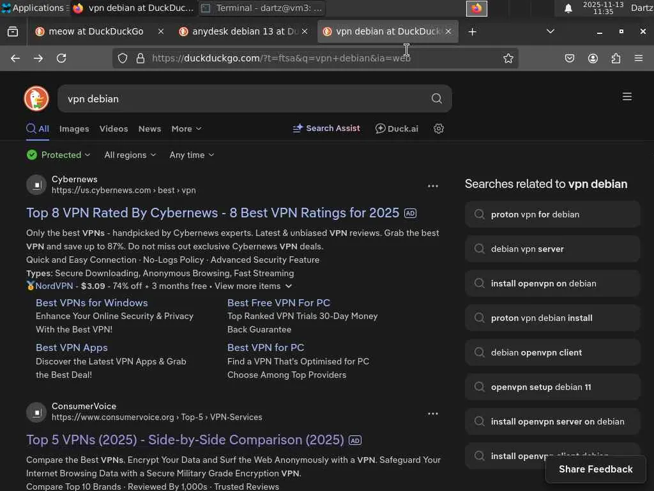Search debian openvpn client suggestion
This screenshot has height=491, width=654.
point(552,353)
